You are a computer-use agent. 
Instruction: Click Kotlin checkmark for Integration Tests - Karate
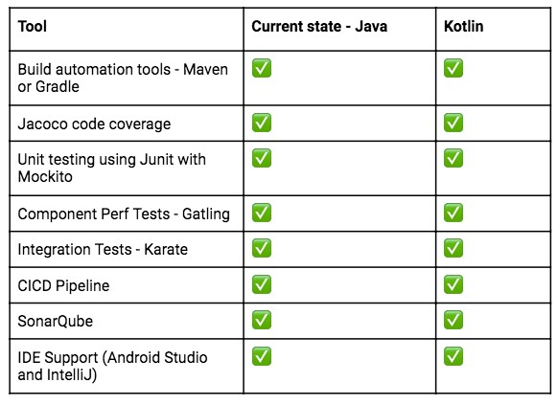click(453, 248)
